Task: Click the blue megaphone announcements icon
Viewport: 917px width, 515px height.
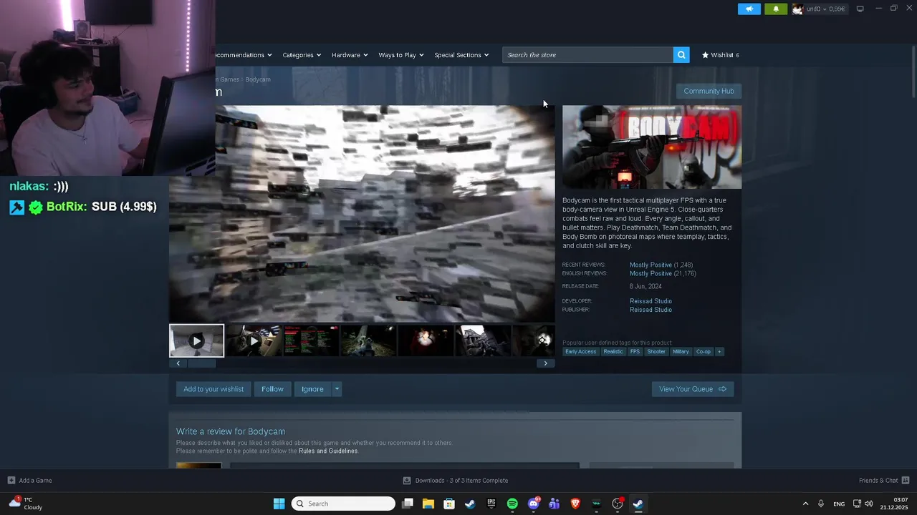Action: pos(749,9)
